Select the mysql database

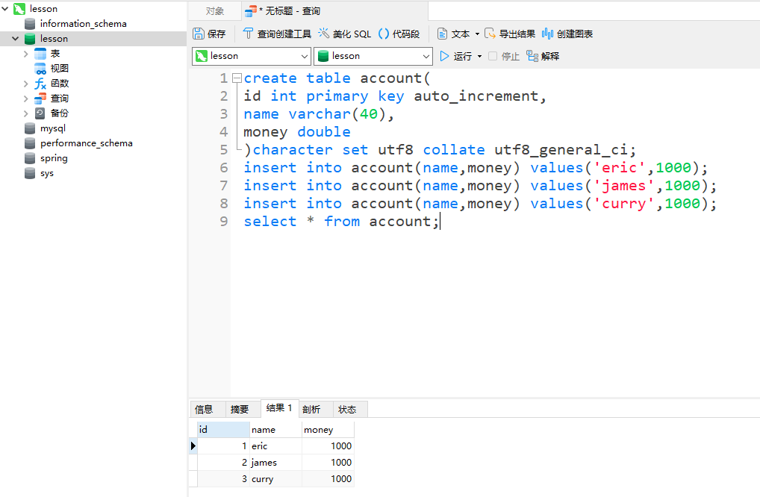coord(53,128)
